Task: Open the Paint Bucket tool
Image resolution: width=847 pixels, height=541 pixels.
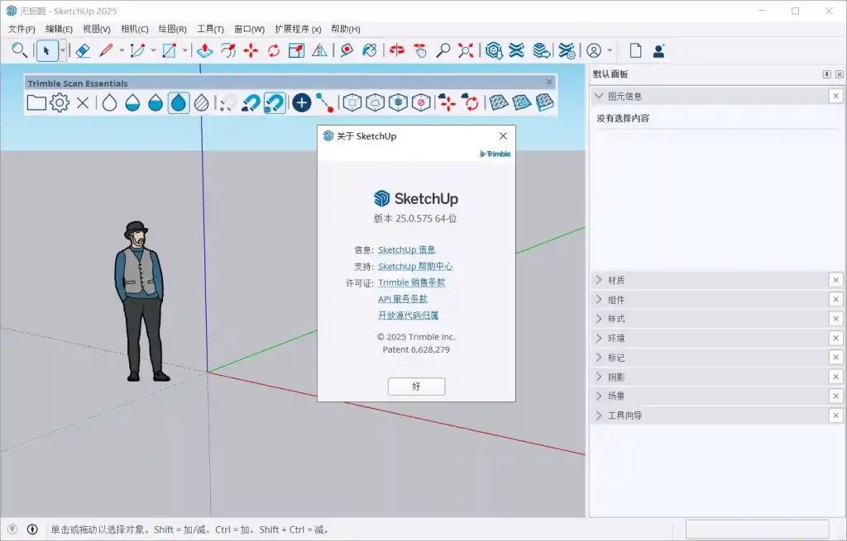Action: [x=370, y=50]
